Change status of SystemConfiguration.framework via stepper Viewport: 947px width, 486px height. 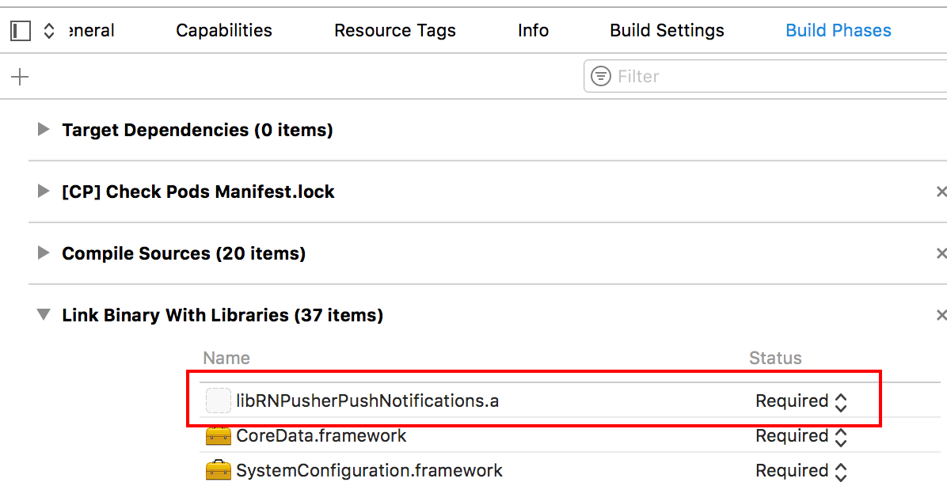[842, 470]
